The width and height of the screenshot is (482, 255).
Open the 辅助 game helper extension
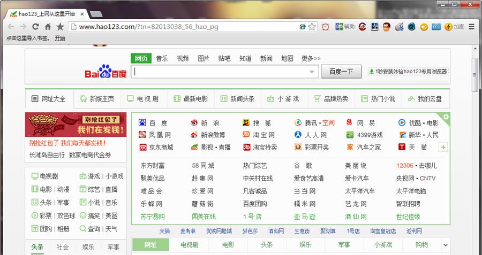point(345,27)
